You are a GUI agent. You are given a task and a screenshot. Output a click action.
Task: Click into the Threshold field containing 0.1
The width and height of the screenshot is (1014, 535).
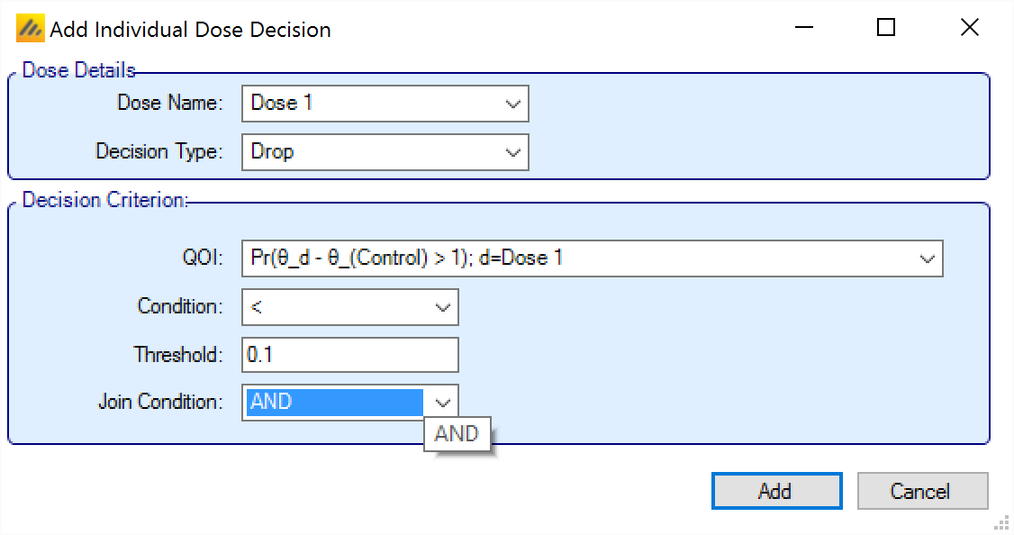pos(349,355)
